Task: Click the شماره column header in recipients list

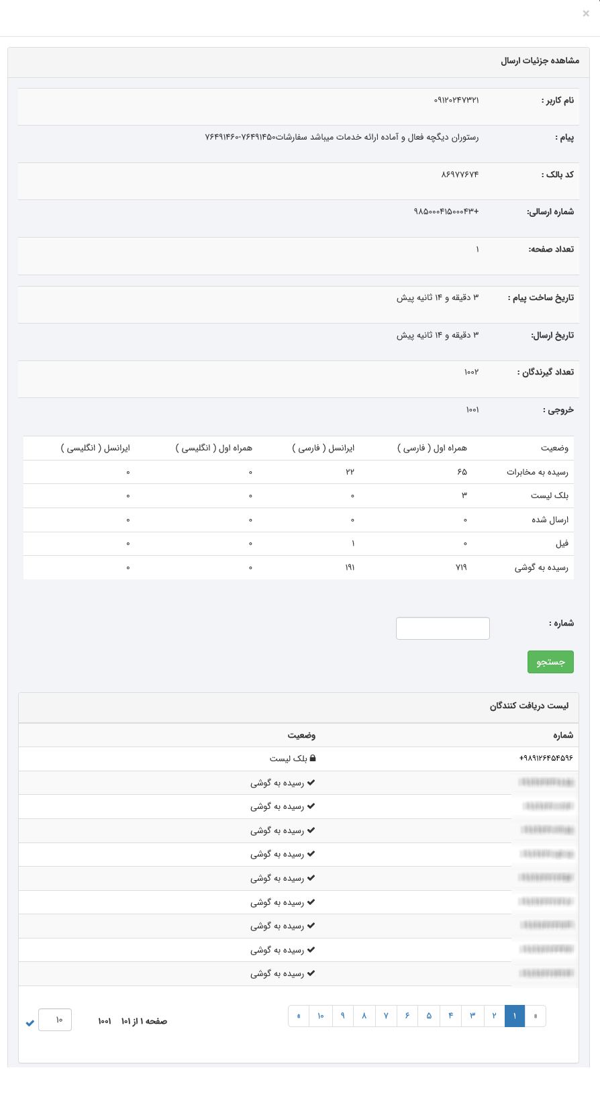Action: [x=563, y=736]
